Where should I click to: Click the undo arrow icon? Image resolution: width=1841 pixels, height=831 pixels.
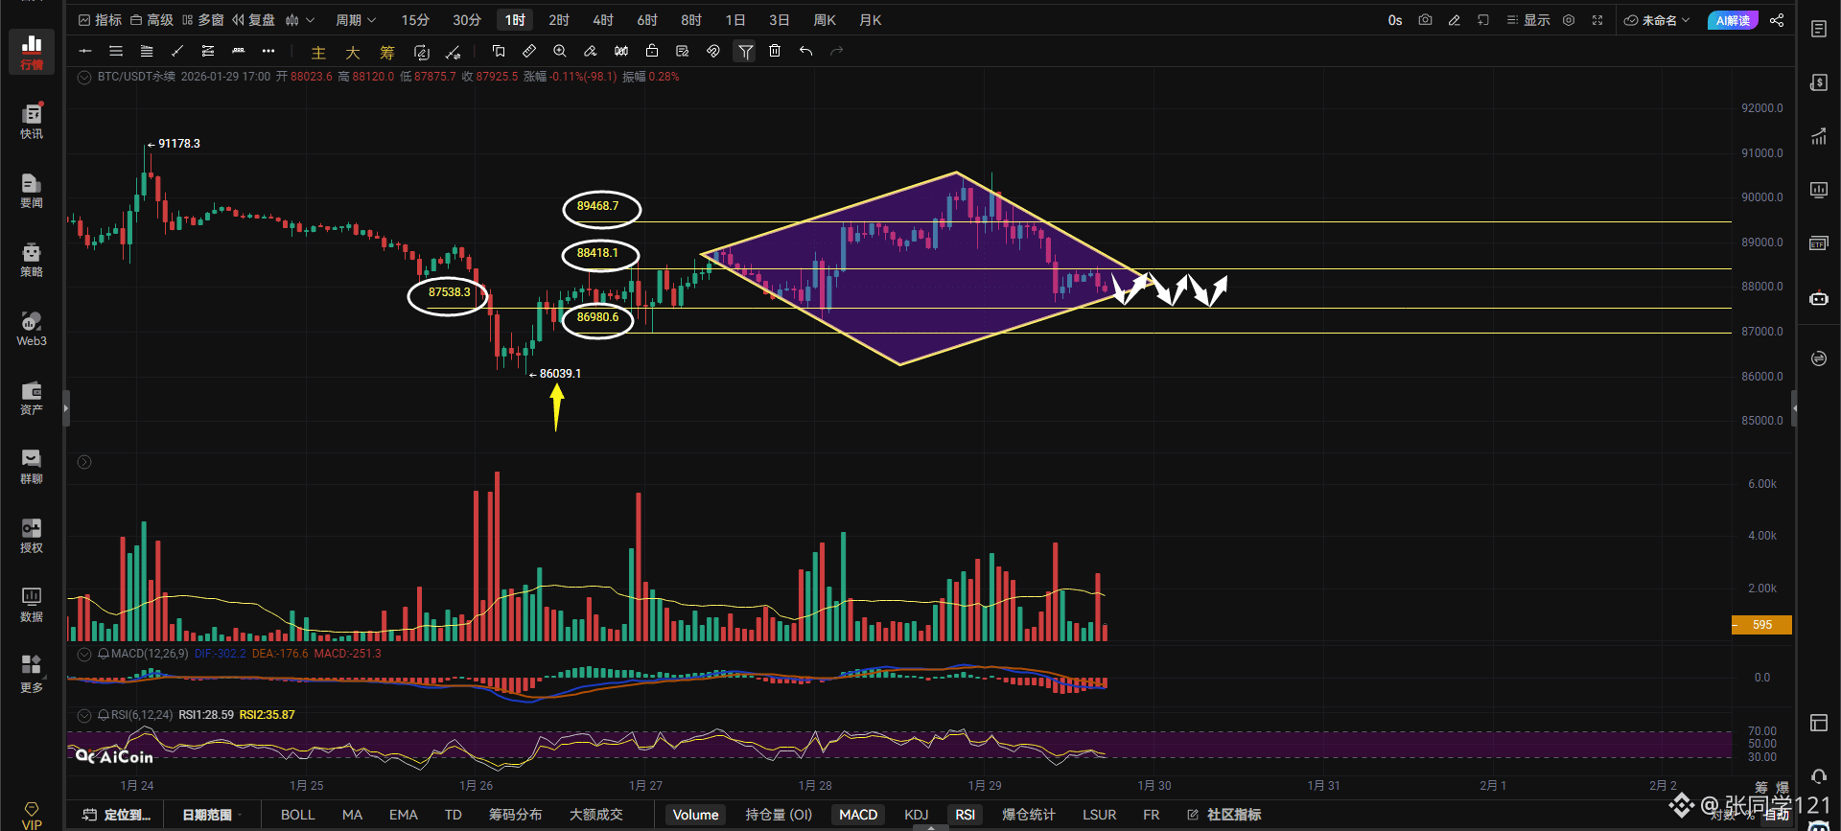tap(805, 51)
